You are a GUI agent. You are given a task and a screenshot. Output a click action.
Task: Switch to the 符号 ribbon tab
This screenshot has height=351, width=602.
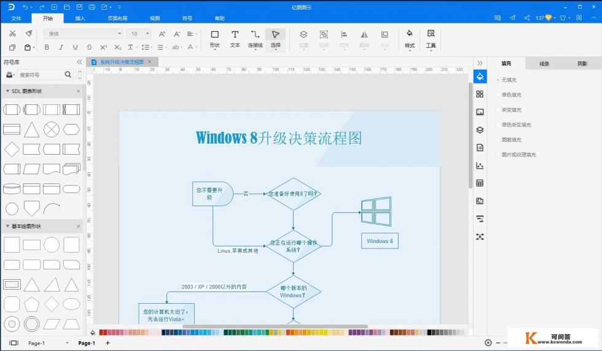pos(187,18)
